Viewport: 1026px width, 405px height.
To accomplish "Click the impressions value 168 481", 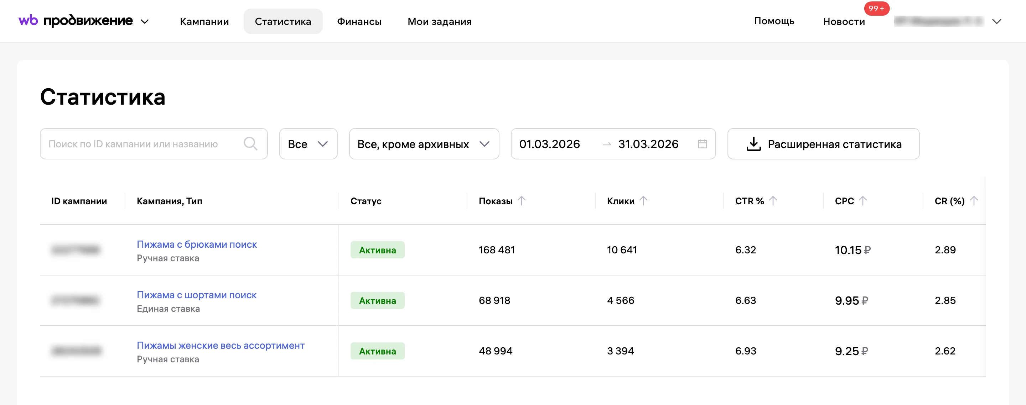I will 497,250.
